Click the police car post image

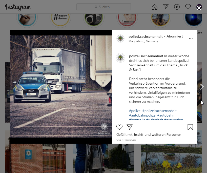click(x=61, y=86)
